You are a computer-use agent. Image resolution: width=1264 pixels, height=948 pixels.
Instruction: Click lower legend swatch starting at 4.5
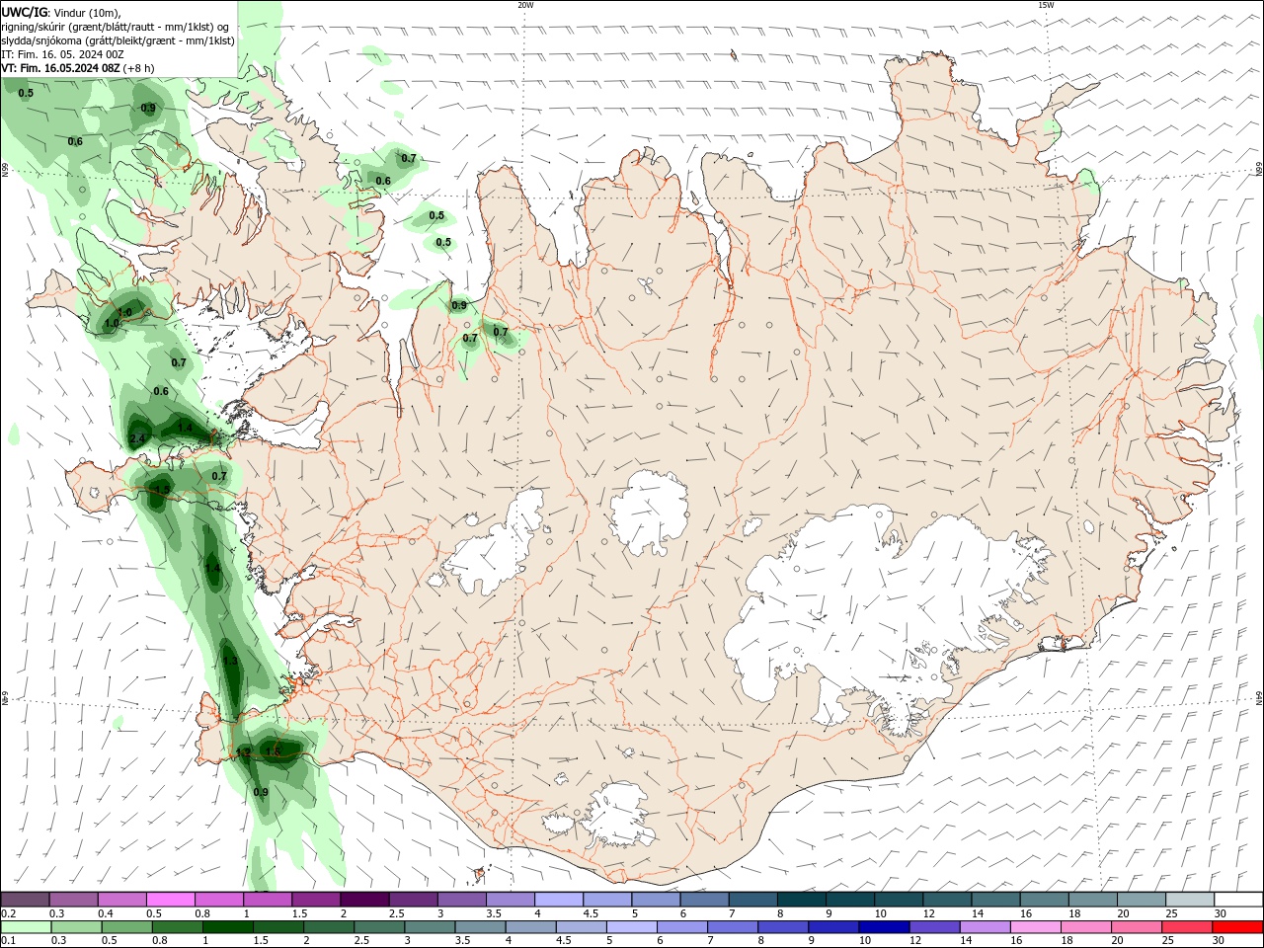580,927
